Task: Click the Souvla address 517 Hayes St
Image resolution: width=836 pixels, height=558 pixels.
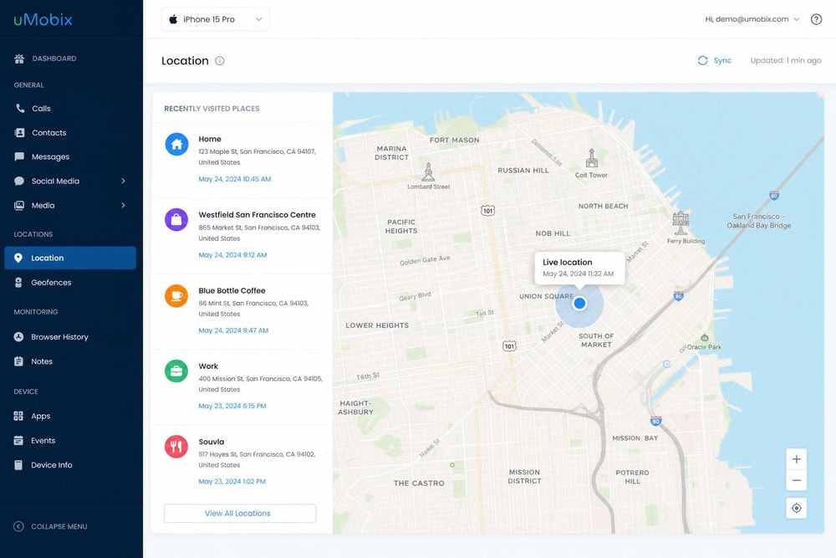Action: click(x=257, y=460)
